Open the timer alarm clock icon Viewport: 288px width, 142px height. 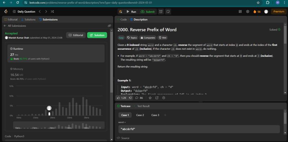pos(161,12)
